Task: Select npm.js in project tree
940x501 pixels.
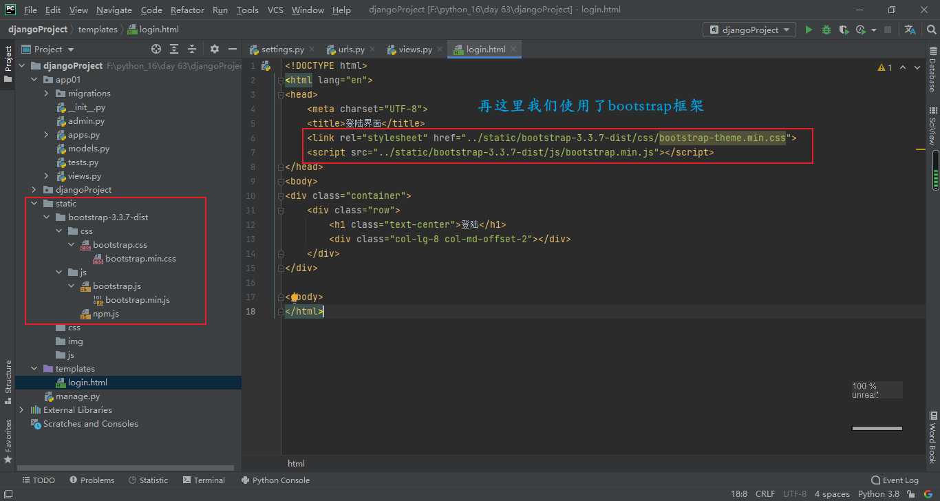Action: [x=106, y=314]
